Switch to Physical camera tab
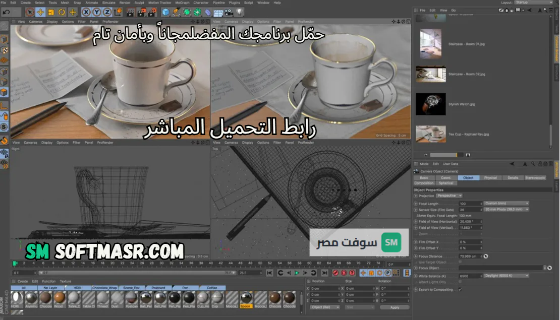560x320 pixels. [490, 178]
